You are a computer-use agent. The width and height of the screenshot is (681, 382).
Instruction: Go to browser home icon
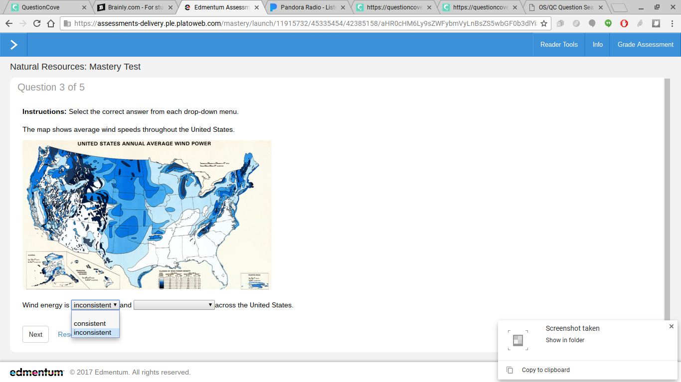tap(51, 23)
